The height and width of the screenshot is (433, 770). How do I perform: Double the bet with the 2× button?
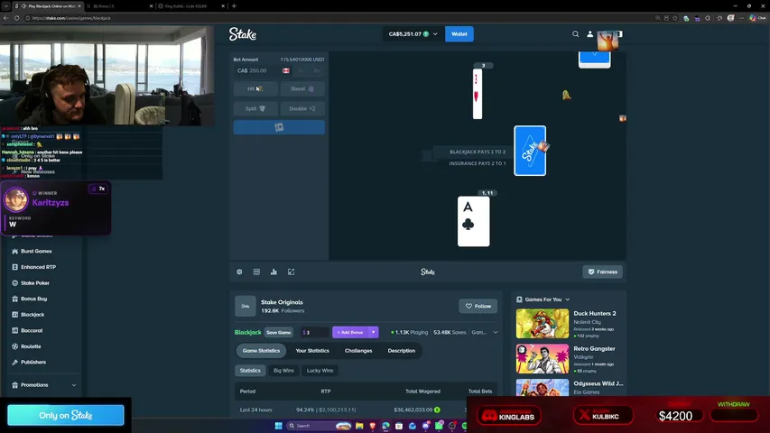(x=317, y=70)
